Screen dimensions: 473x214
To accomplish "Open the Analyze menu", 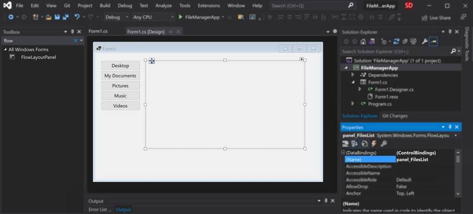I will [x=163, y=6].
